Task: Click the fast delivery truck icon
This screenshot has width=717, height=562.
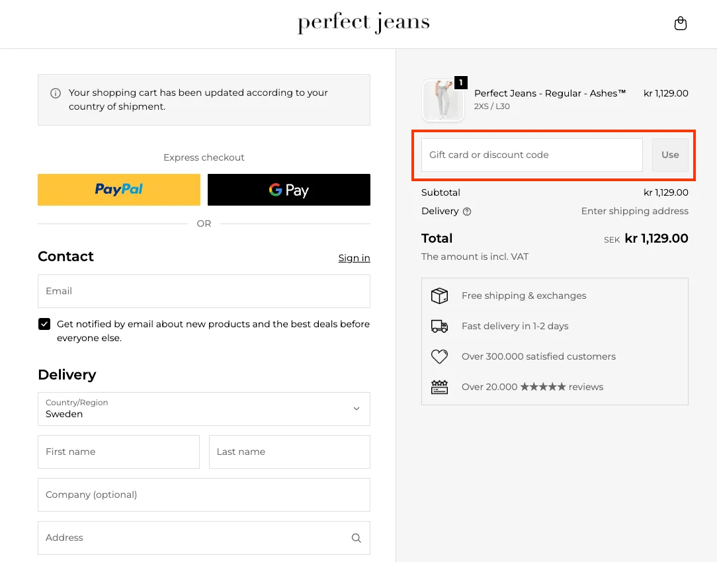Action: [439, 326]
